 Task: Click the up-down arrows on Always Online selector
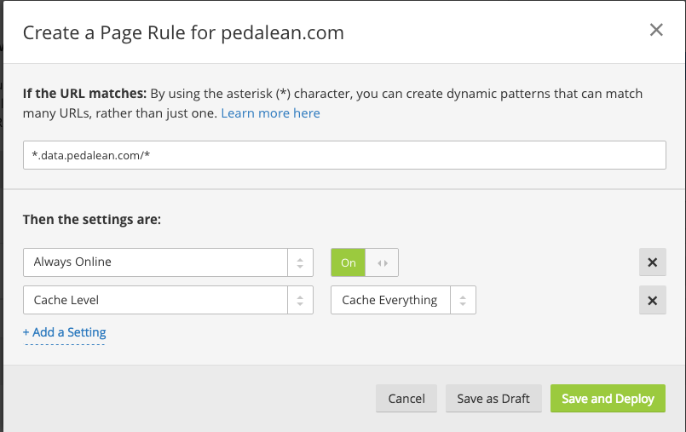[x=300, y=262]
